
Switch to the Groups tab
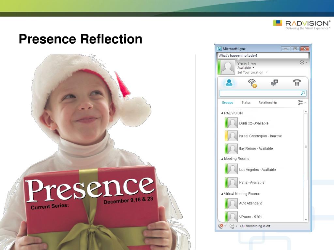click(227, 103)
